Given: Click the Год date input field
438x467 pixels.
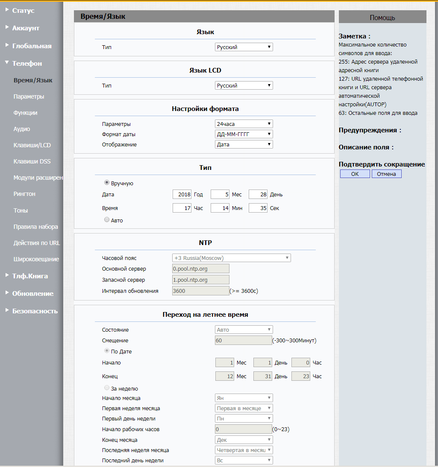Looking at the screenshot, I should click(x=182, y=195).
